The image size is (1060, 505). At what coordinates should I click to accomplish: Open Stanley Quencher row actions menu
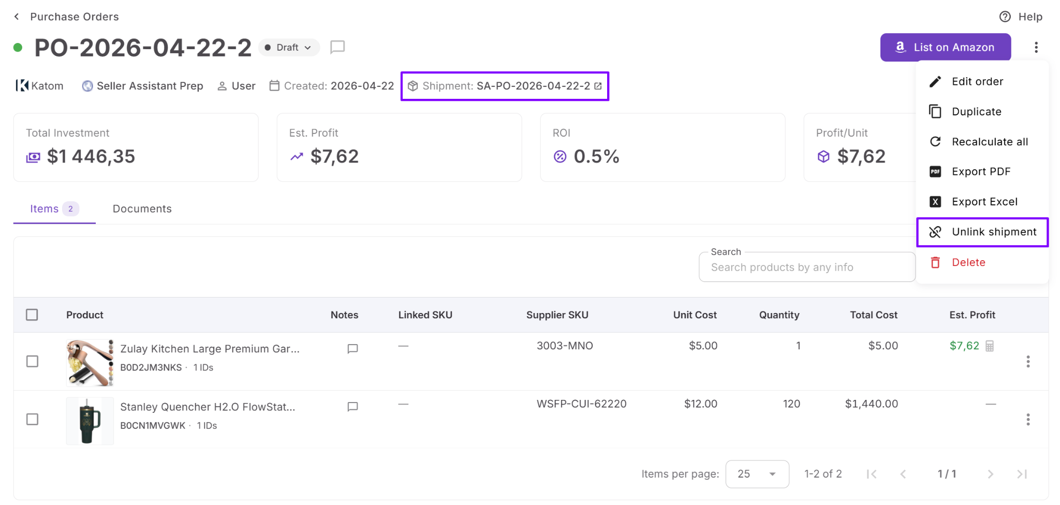(1028, 419)
